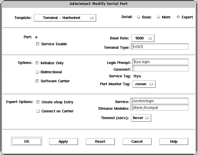Open the Baud Rate dropdown

(143, 38)
